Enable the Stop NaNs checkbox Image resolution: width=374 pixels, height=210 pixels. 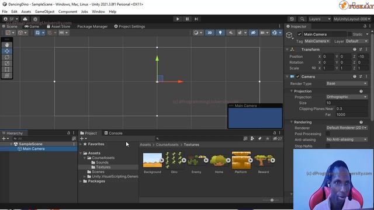pos(328,146)
